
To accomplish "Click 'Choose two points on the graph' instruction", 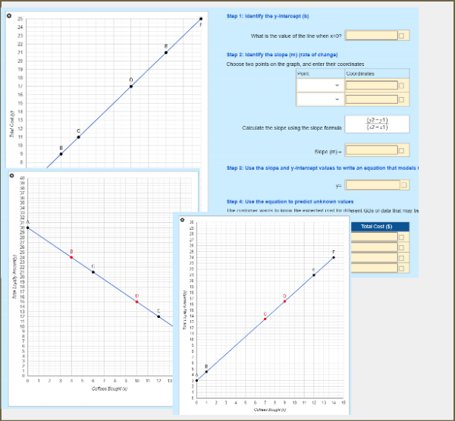I will pyautogui.click(x=295, y=64).
